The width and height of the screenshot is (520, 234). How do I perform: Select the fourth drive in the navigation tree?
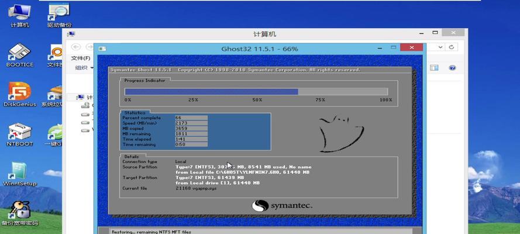[x=85, y=130]
